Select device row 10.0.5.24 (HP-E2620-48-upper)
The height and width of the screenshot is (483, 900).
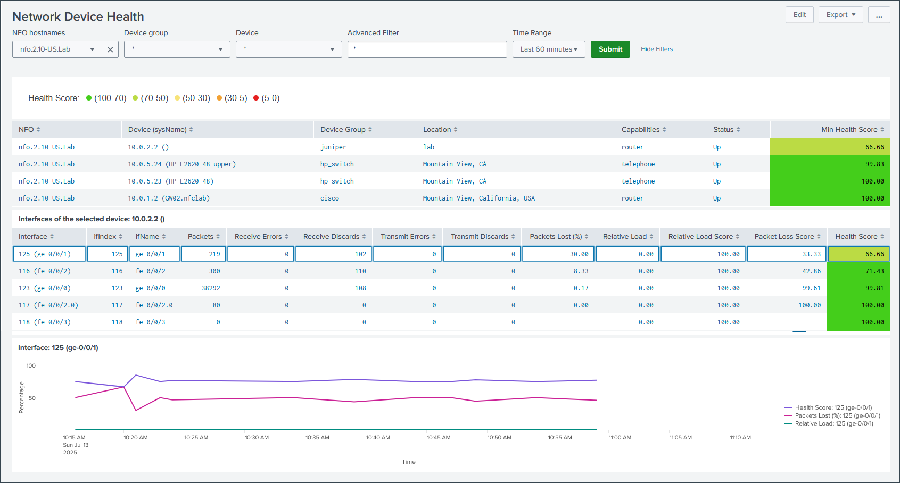coord(181,164)
